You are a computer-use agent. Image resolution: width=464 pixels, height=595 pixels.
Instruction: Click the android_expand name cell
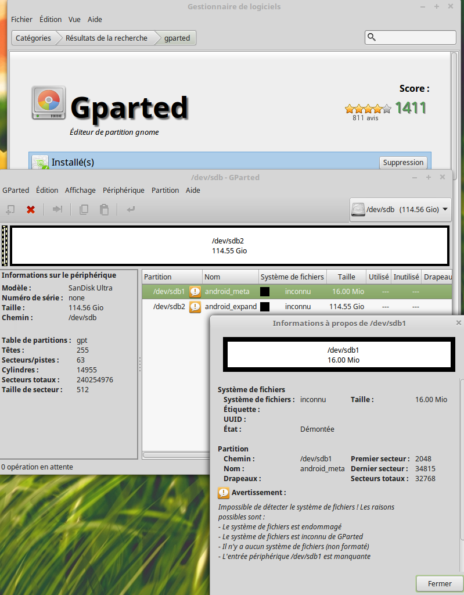231,306
